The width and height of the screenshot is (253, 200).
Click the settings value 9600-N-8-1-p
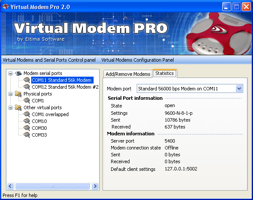tap(179, 113)
